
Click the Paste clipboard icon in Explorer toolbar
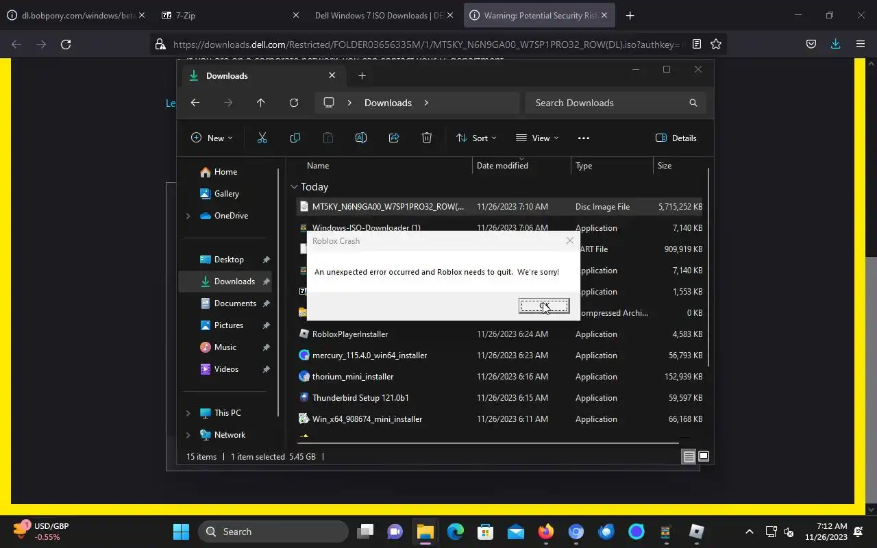pos(328,138)
